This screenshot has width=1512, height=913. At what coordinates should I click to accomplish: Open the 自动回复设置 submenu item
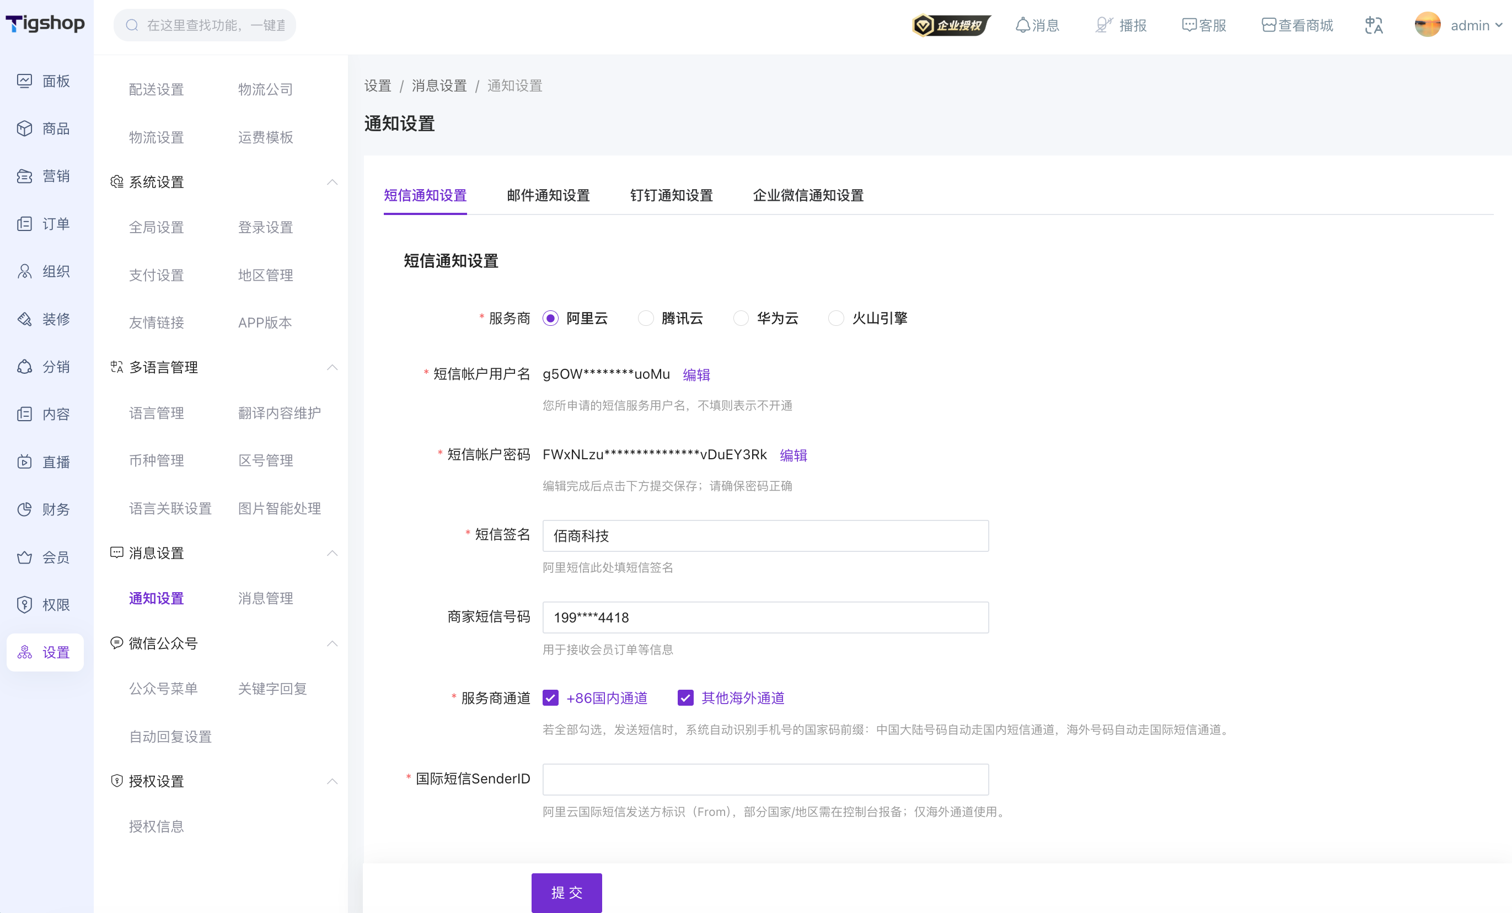pos(170,736)
